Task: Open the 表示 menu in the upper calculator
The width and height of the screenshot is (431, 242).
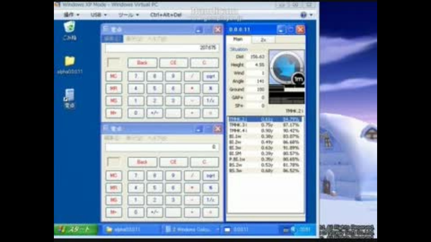Action: click(134, 39)
